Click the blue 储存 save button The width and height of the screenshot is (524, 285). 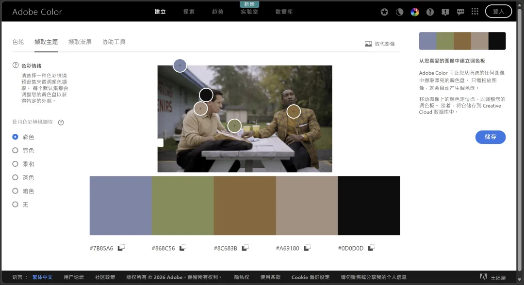tap(490, 137)
